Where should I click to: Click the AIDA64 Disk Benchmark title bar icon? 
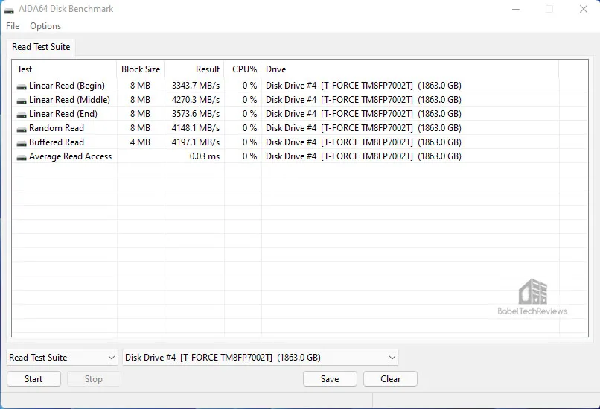coord(9,10)
